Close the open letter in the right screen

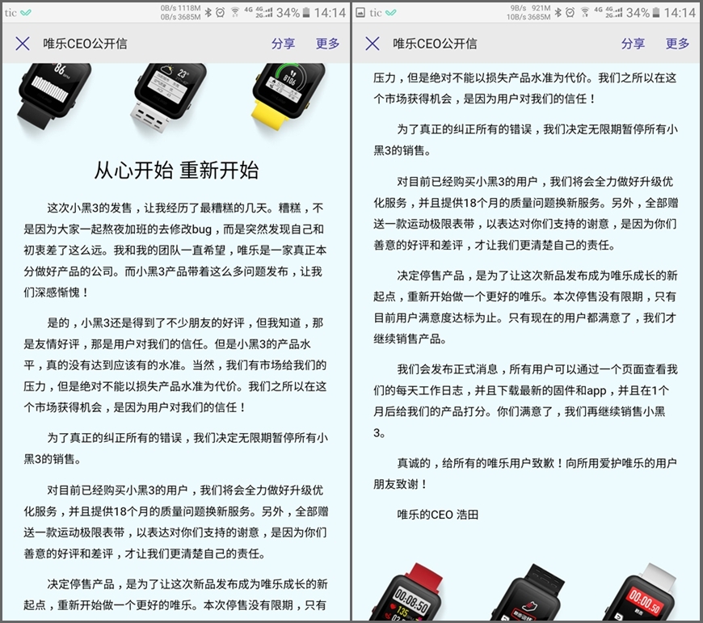tap(373, 44)
